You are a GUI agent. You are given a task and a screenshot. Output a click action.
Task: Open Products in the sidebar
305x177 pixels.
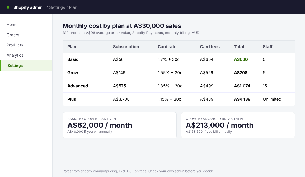(x=15, y=45)
